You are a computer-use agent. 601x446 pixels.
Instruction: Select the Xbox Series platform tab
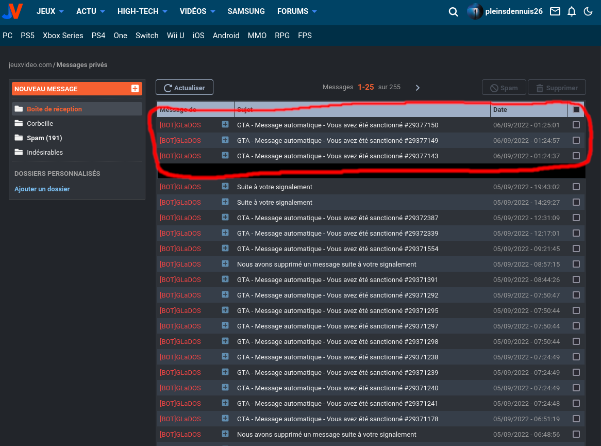pos(63,35)
